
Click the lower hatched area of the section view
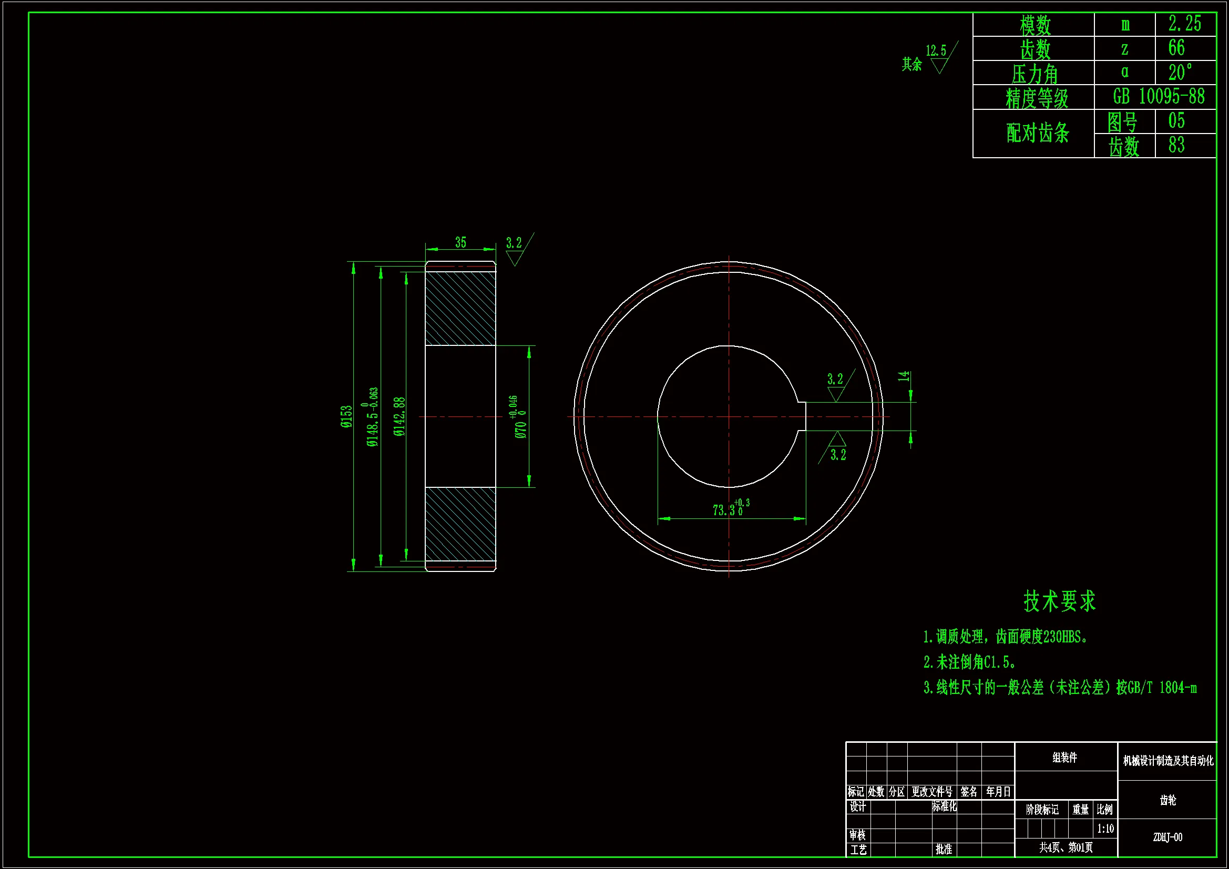[x=460, y=524]
